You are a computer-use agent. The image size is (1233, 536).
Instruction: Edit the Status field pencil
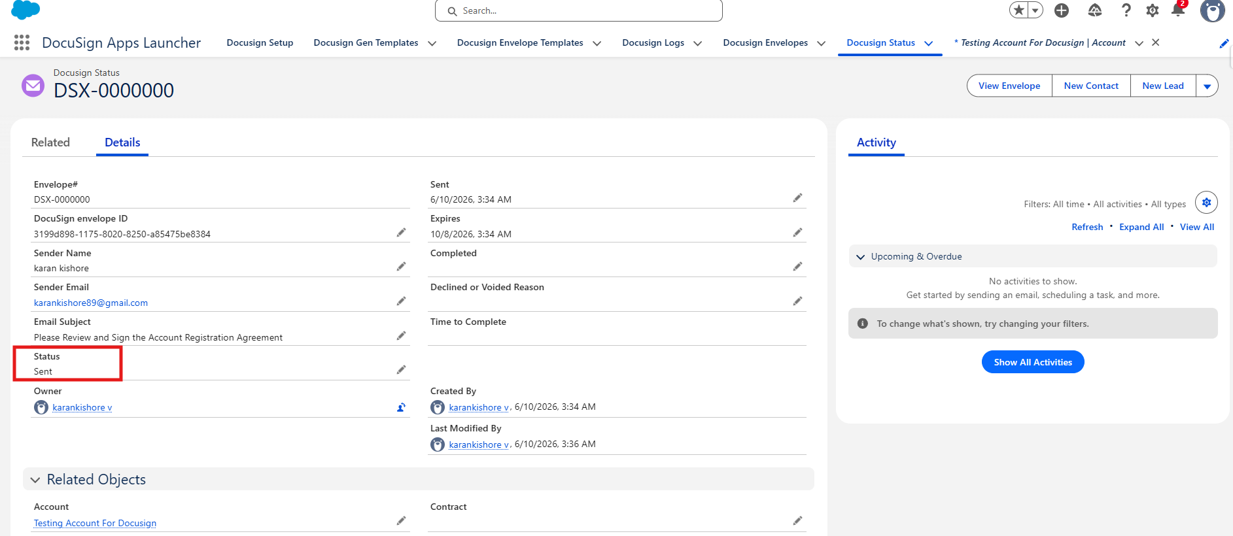(401, 370)
